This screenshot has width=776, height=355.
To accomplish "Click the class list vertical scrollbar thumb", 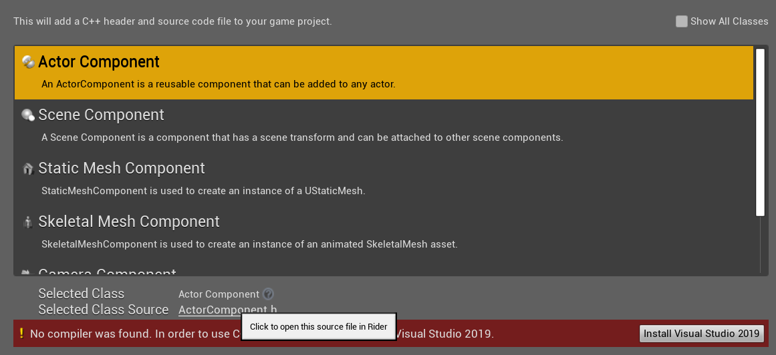I will coord(760,131).
